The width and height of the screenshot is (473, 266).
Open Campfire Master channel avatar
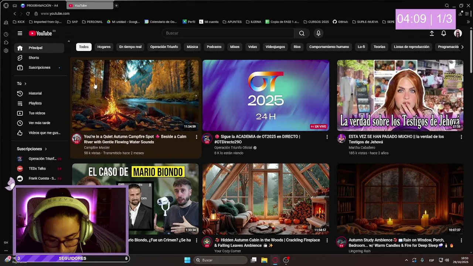(x=76, y=139)
